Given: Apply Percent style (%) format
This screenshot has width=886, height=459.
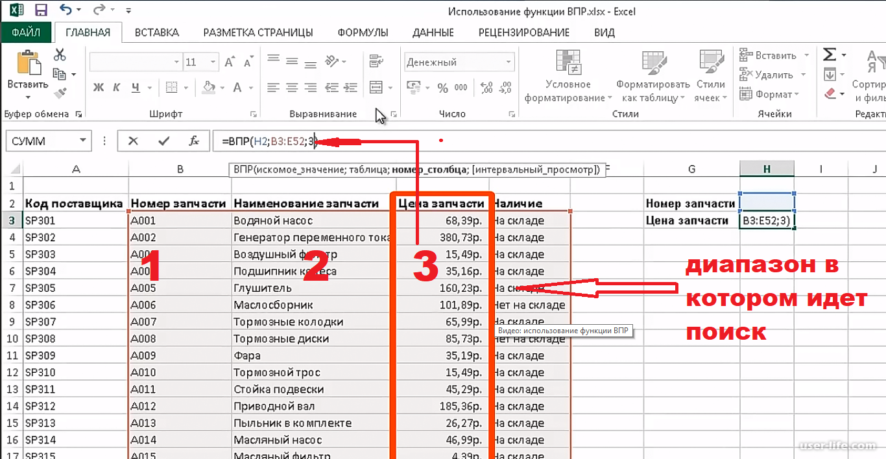Looking at the screenshot, I should [x=443, y=88].
